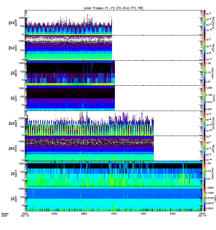The width and height of the screenshot is (216, 230).
Task: Click the "0000 Jan 14" time axis label
Action: (202, 214)
